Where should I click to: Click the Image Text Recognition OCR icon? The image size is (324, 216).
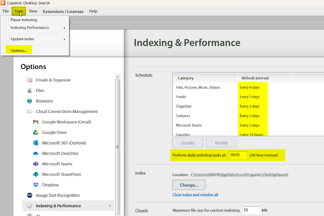[29, 195]
